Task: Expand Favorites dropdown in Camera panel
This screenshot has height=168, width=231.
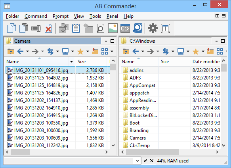Action: pyautogui.click(x=88, y=51)
